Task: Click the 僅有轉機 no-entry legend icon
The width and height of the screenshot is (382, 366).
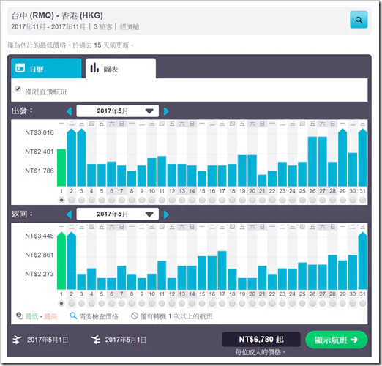Action: (135, 316)
